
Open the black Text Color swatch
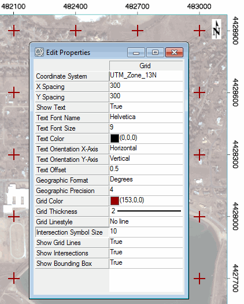point(114,139)
